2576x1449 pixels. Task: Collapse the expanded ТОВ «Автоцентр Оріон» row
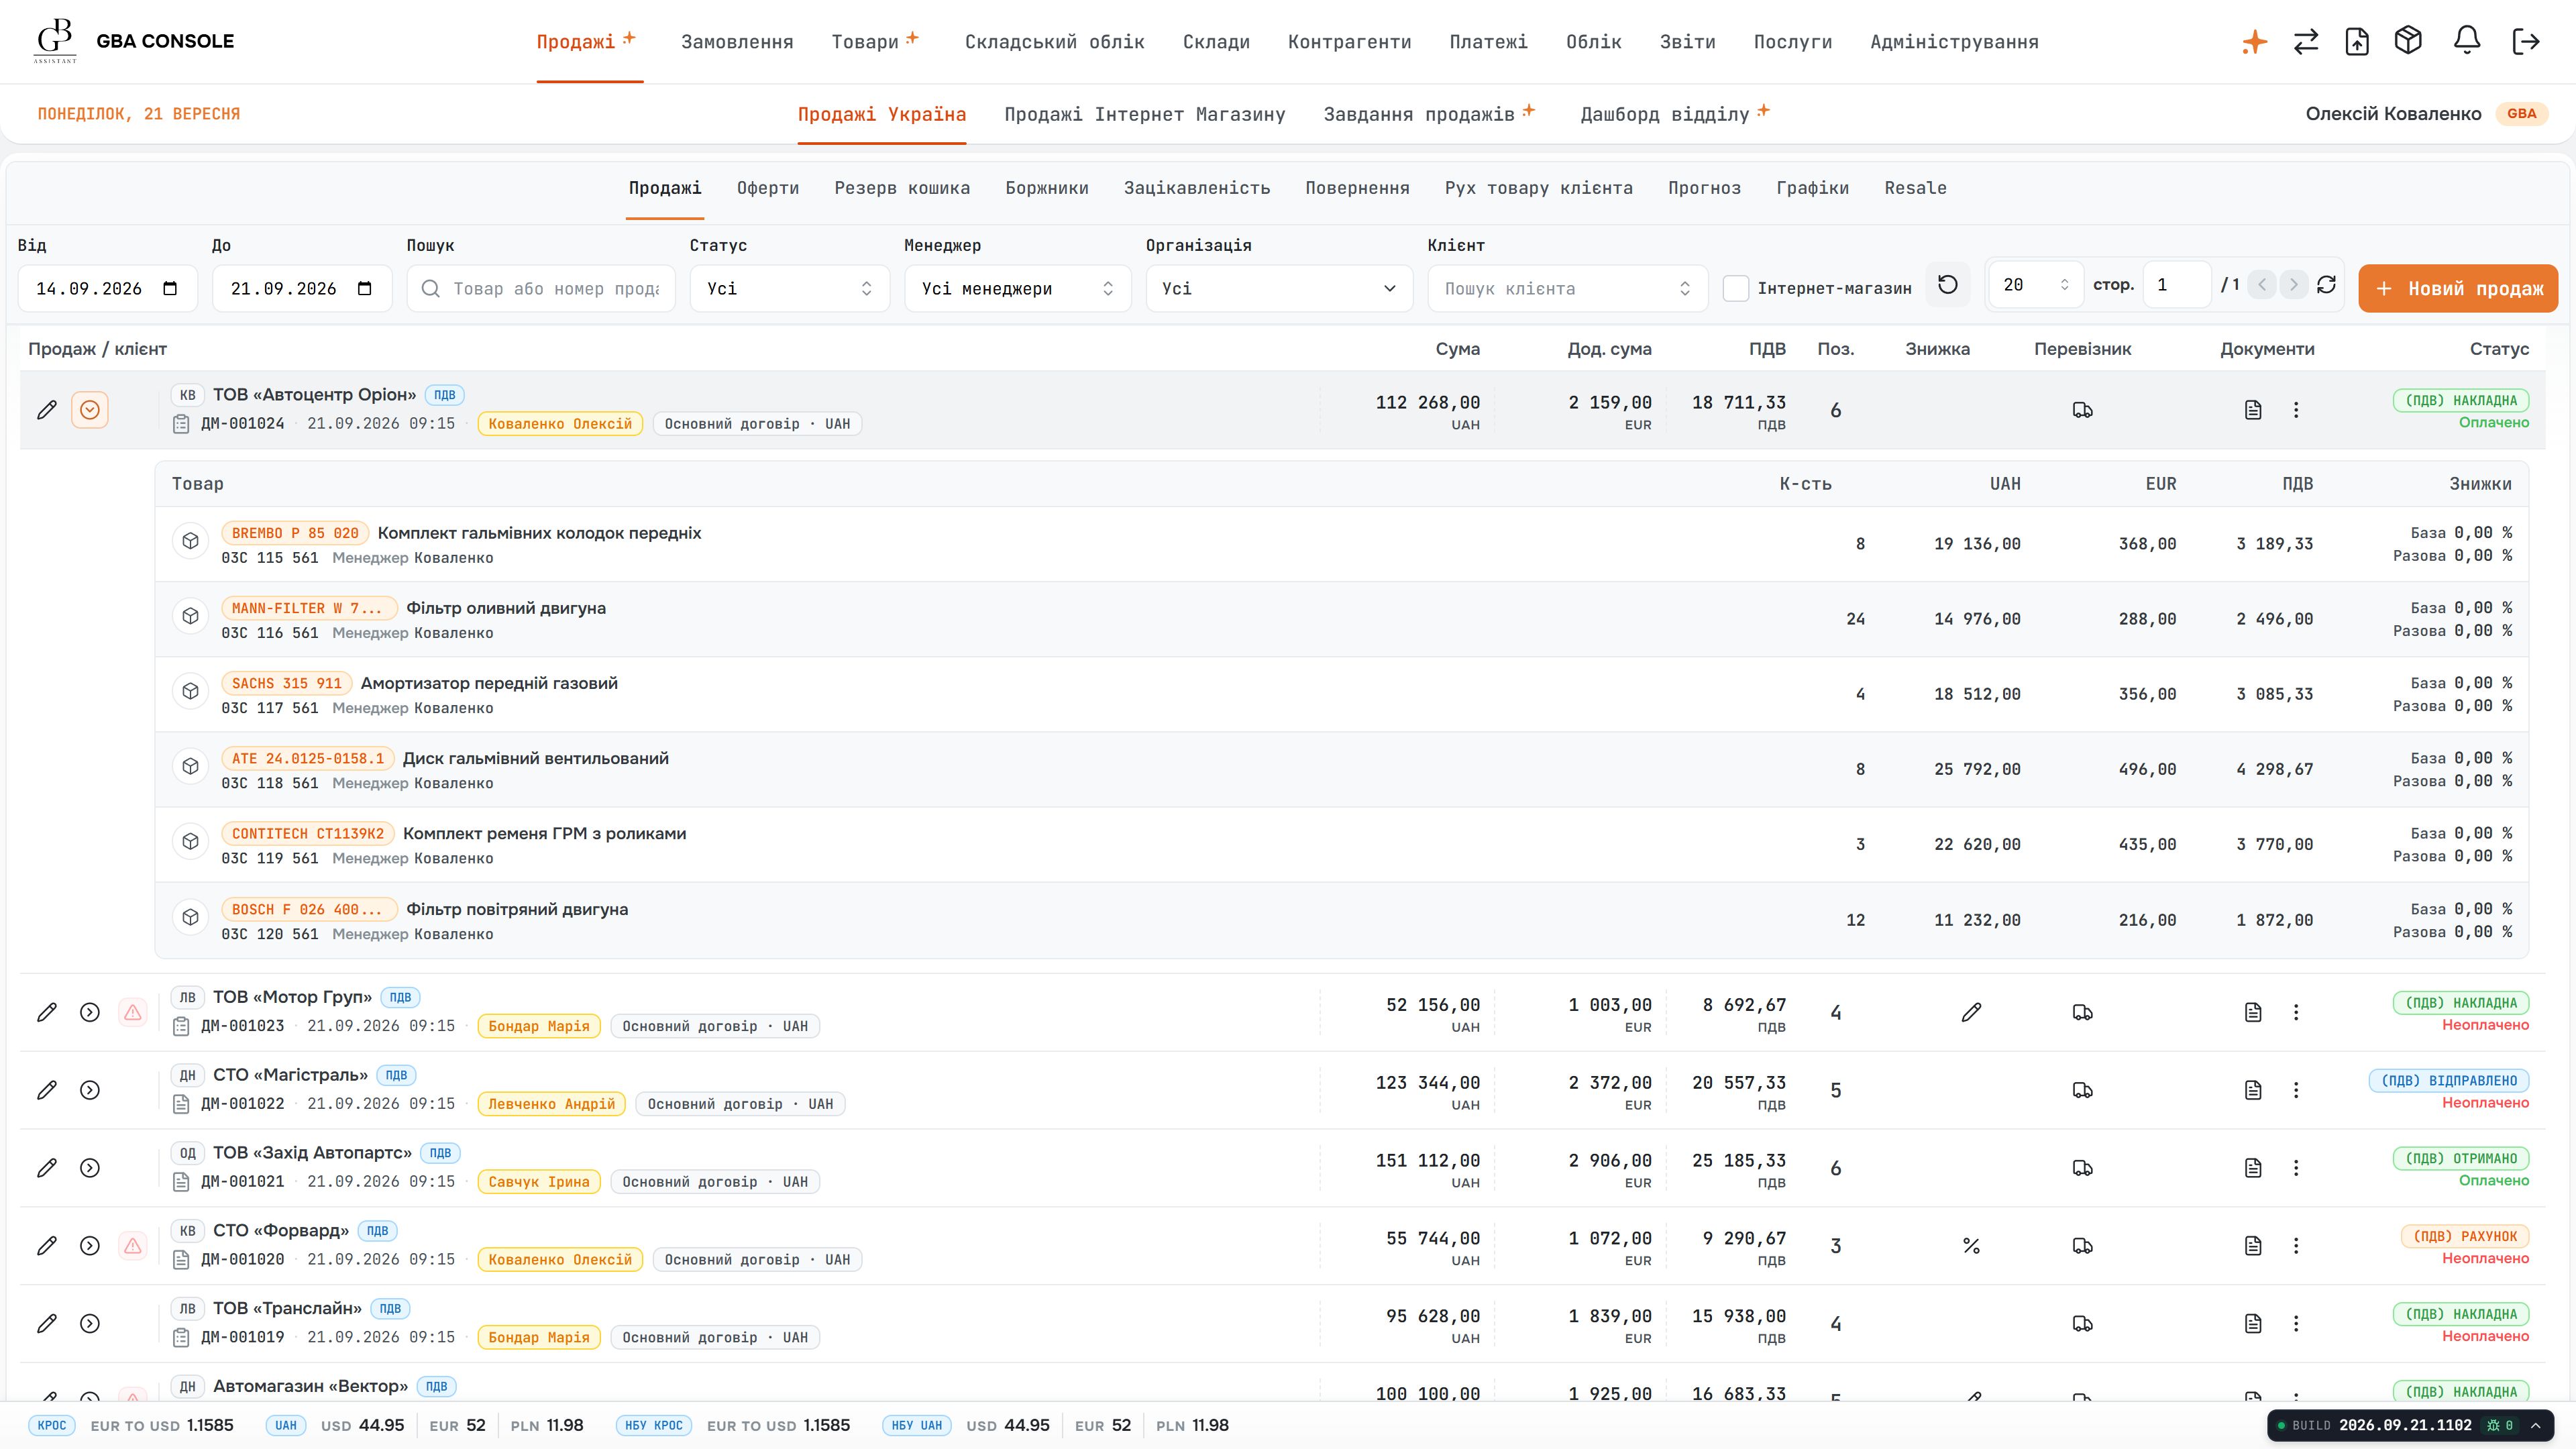[x=90, y=410]
